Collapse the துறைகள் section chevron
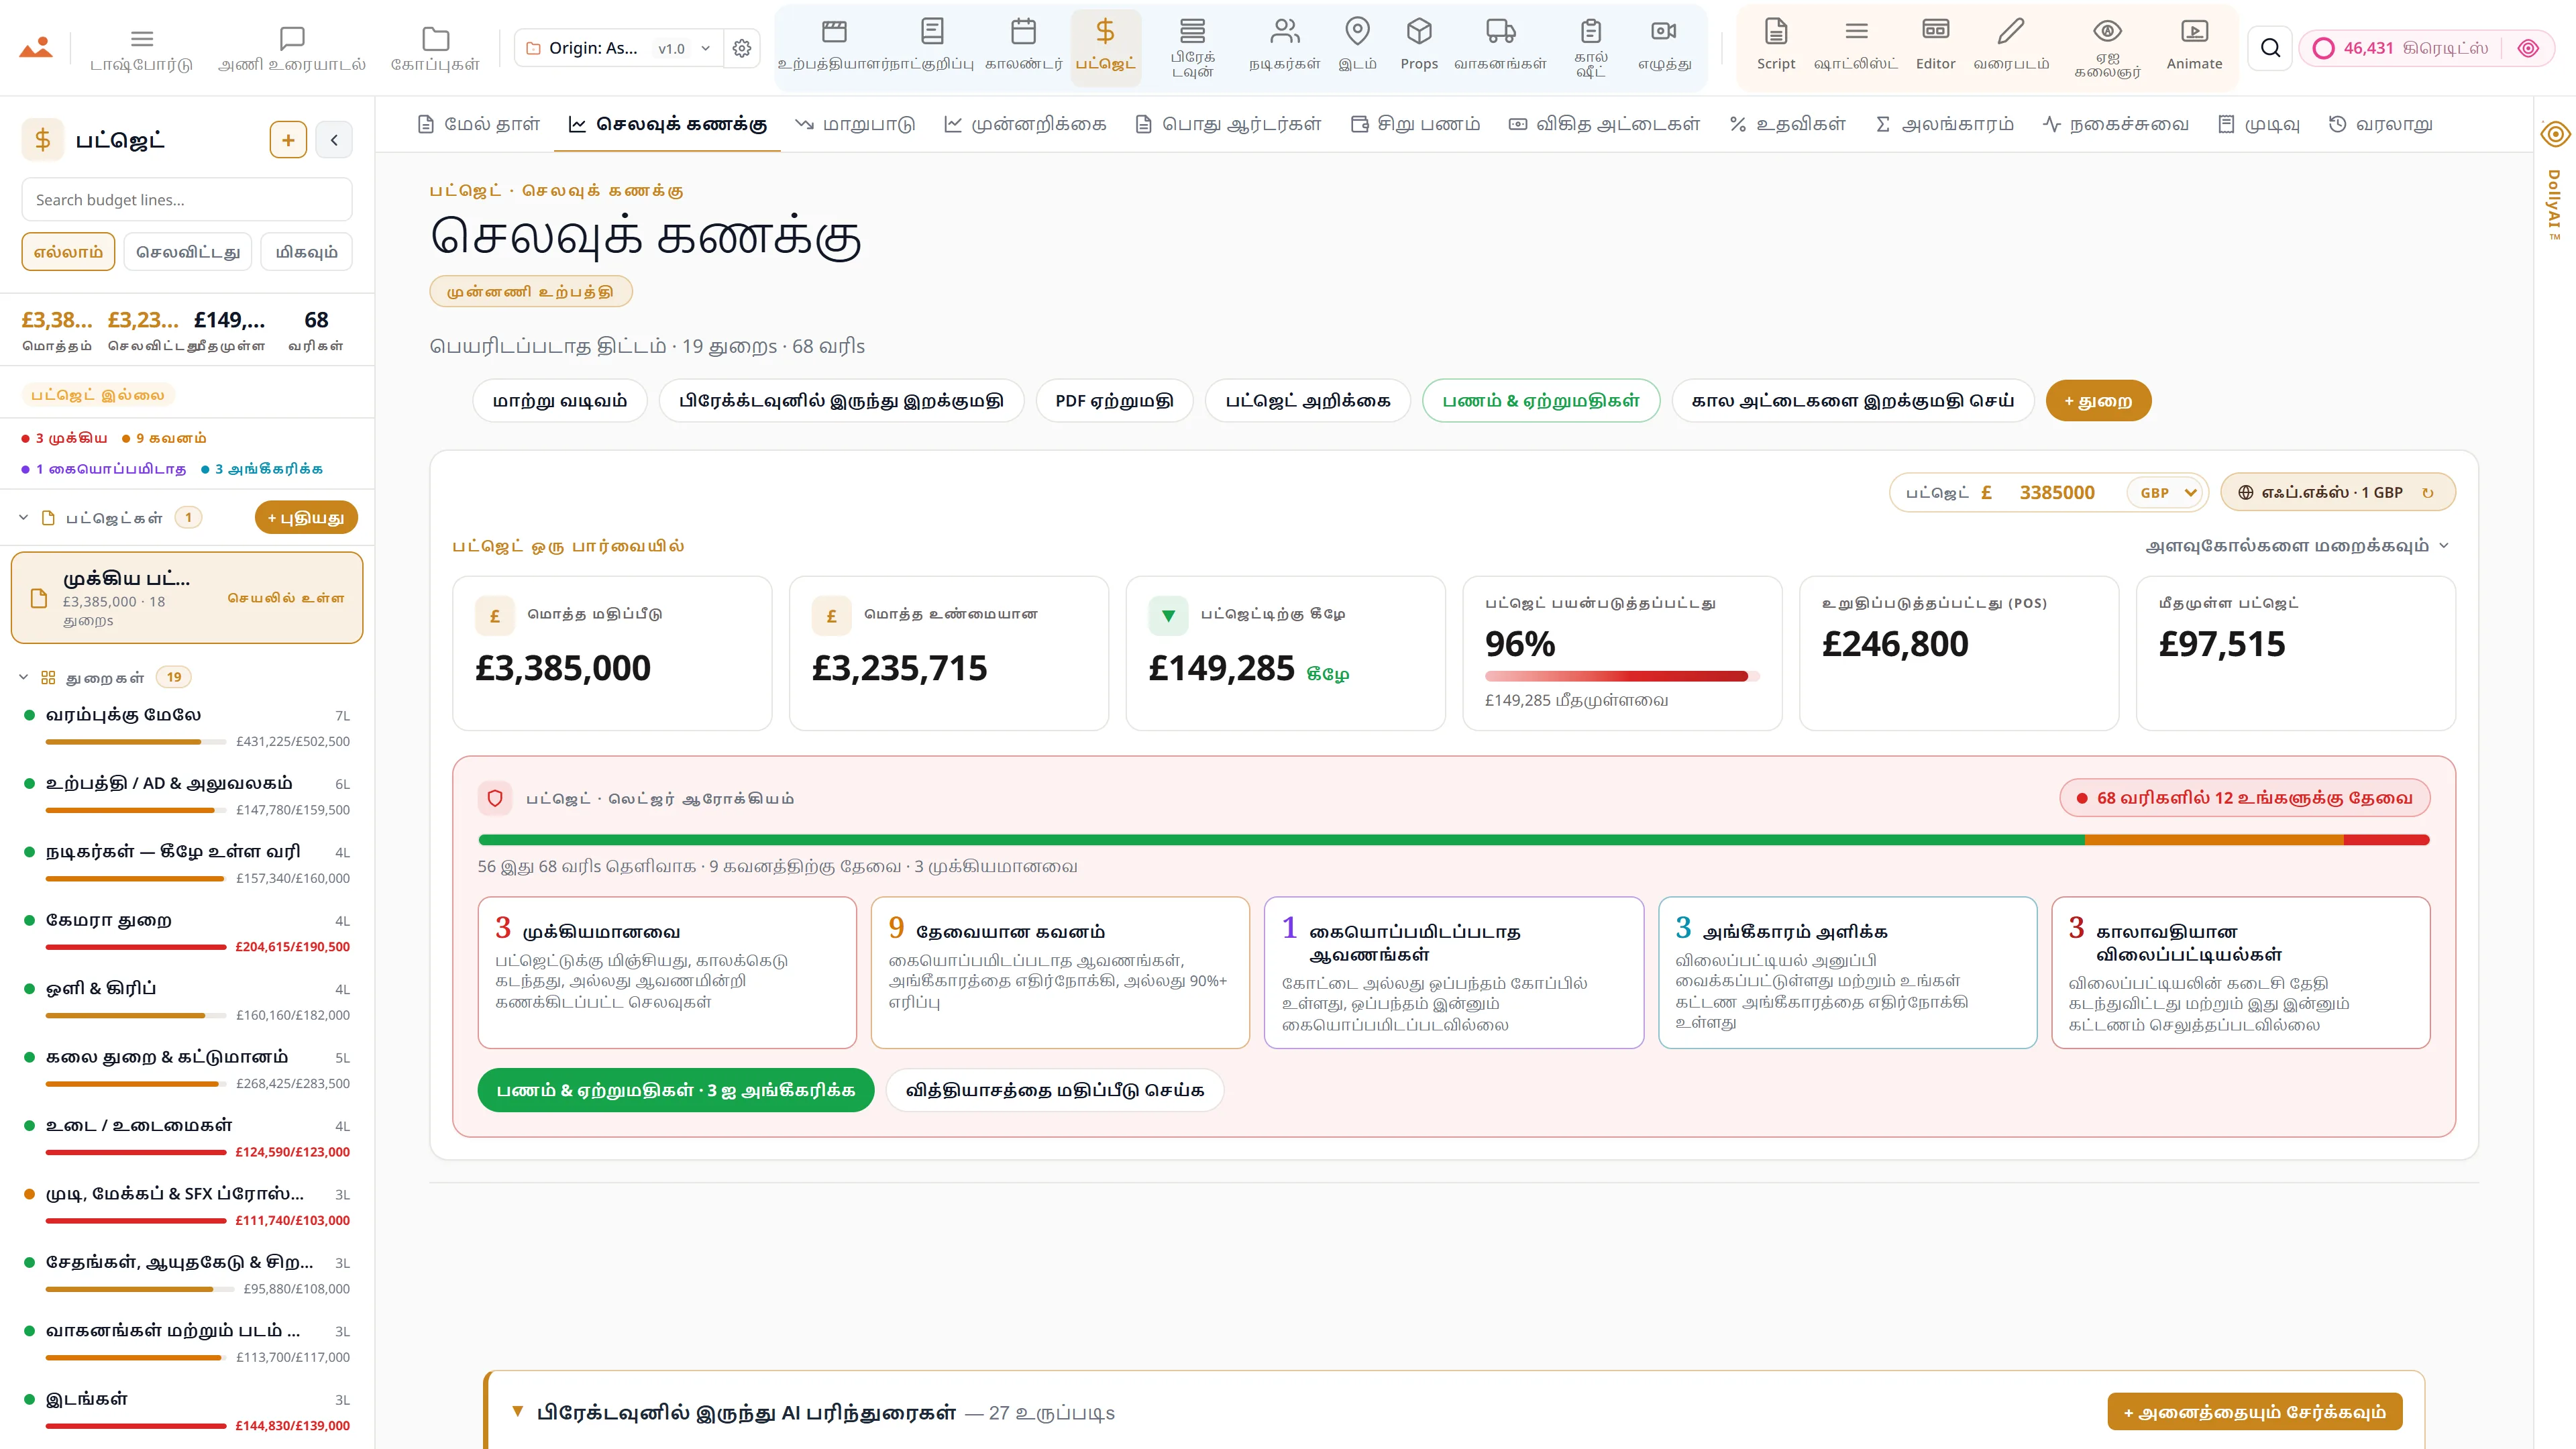Screen dimensions: 2576x1449 23,678
